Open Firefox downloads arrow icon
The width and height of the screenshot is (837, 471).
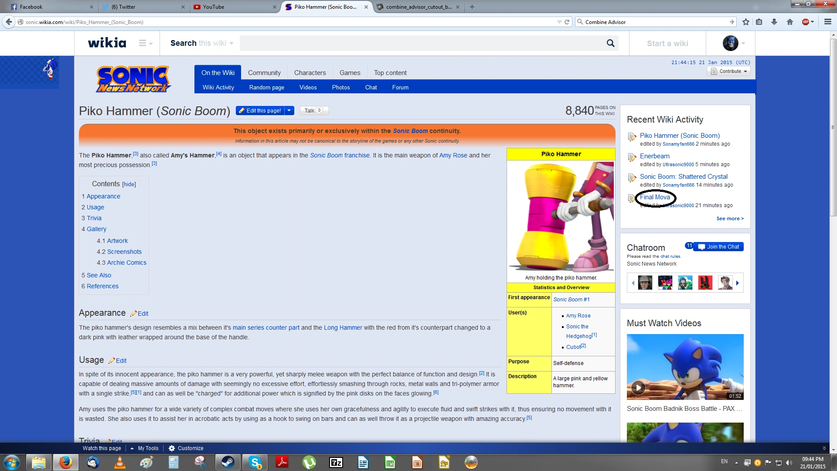774,22
